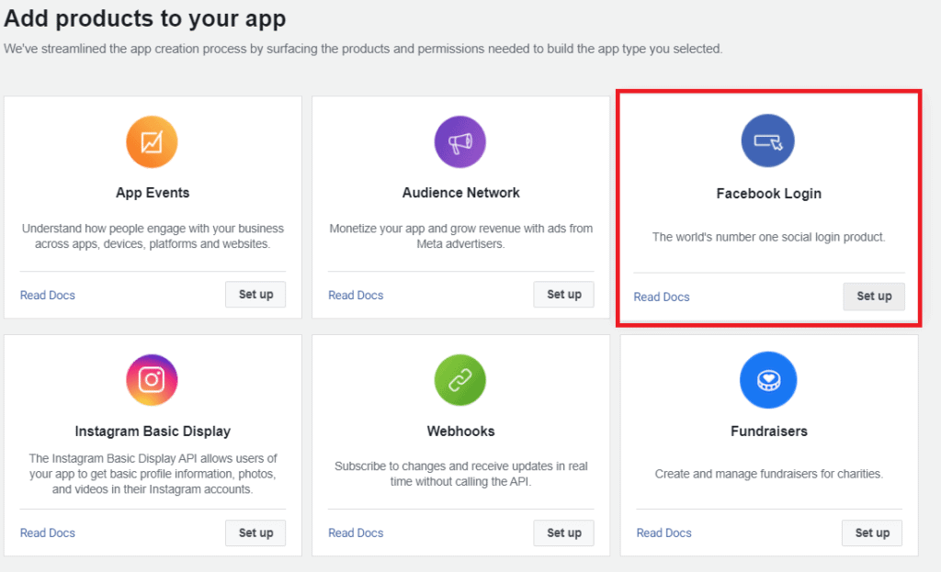Click the purple Audience Network megaphone icon
The width and height of the screenshot is (941, 572).
click(459, 142)
